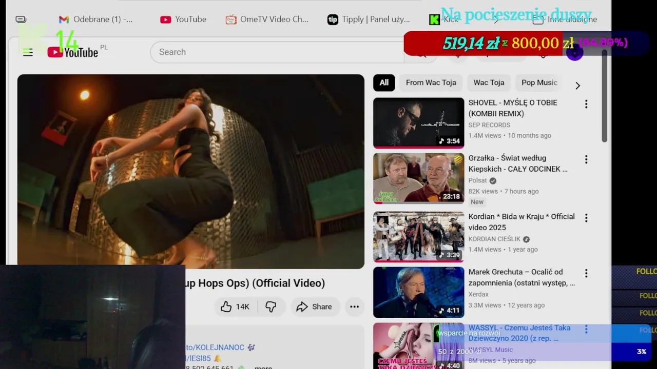Open the Odebrane Gmail bookmark
The image size is (657, 369).
[x=95, y=19]
